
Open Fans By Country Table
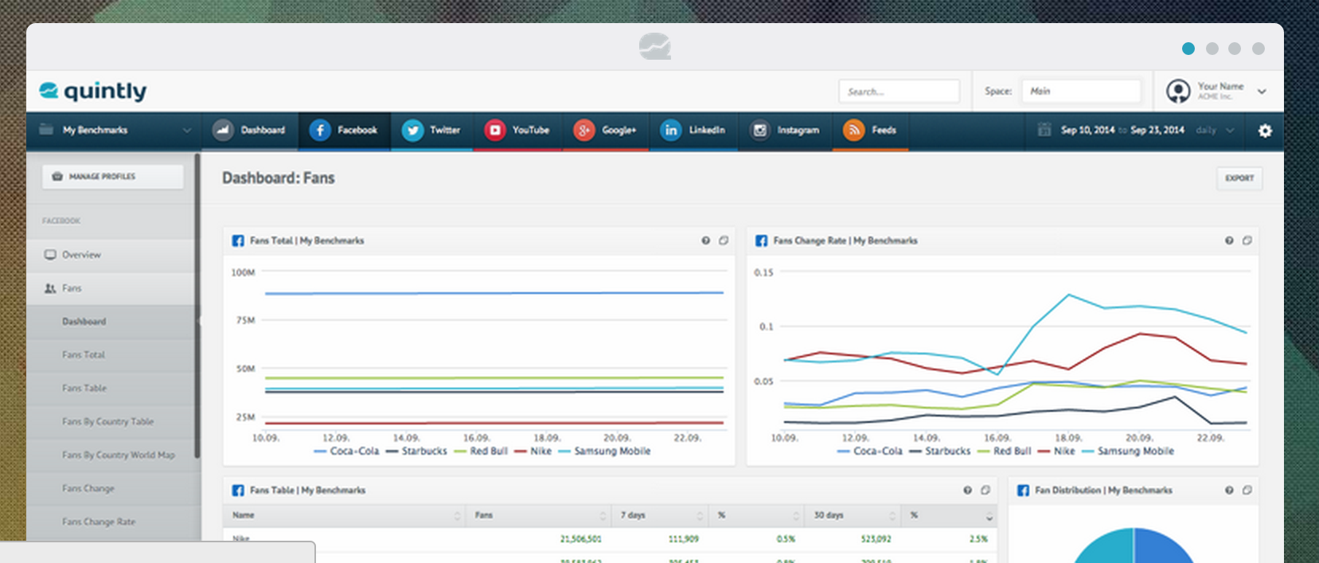click(111, 422)
